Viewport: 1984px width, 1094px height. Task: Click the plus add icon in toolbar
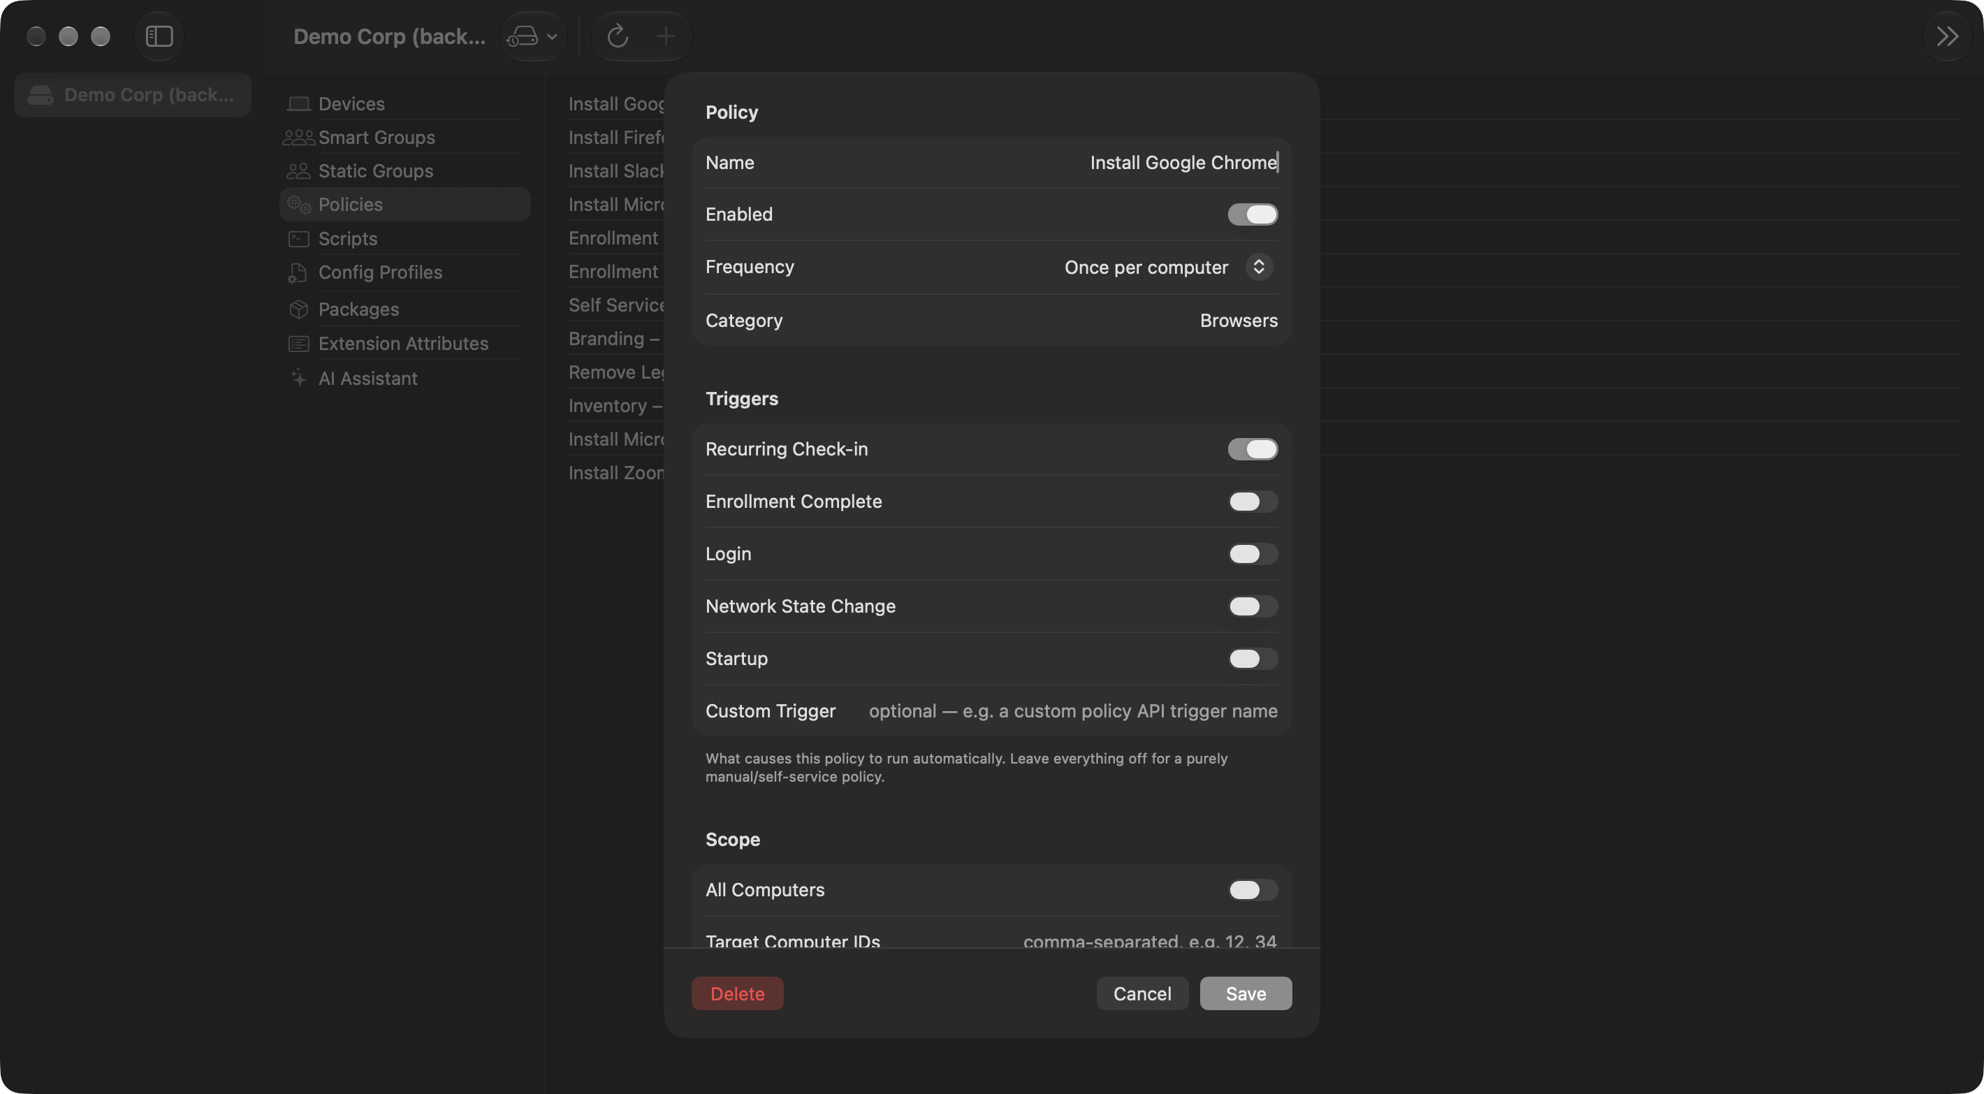(666, 36)
